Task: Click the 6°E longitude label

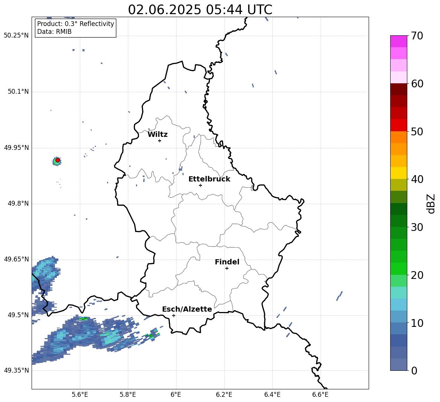Action: pos(176,395)
